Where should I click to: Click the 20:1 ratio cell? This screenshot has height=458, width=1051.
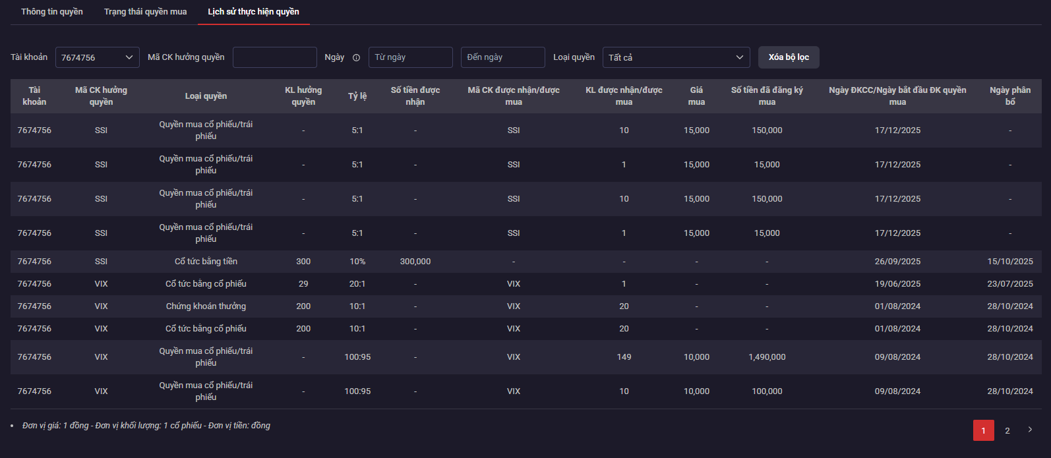(x=357, y=284)
